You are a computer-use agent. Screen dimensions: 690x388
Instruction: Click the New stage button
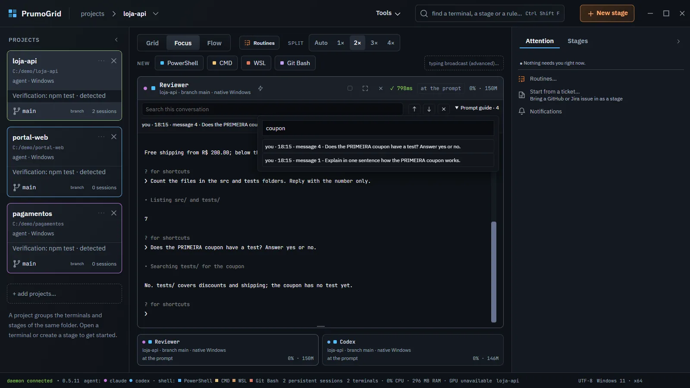(x=607, y=13)
